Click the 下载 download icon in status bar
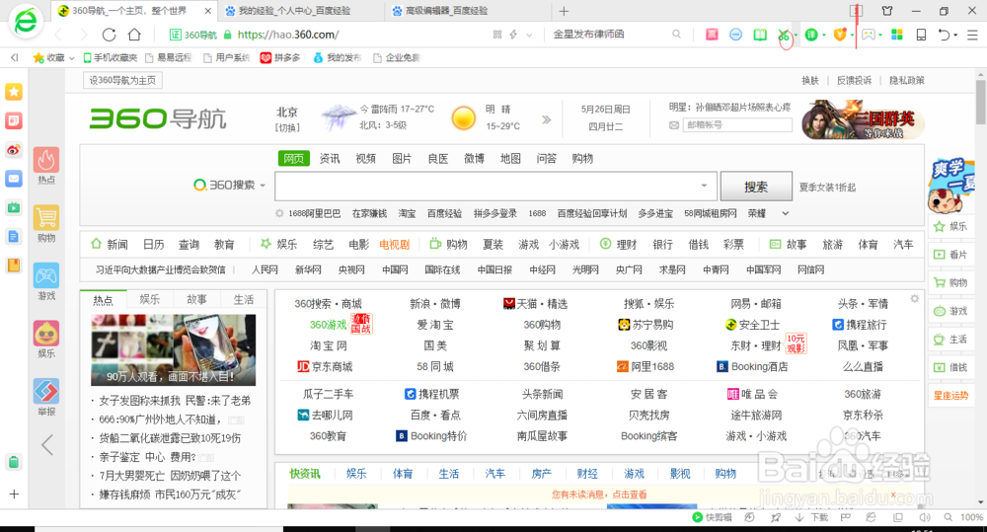This screenshot has width=987, height=532. (811, 517)
